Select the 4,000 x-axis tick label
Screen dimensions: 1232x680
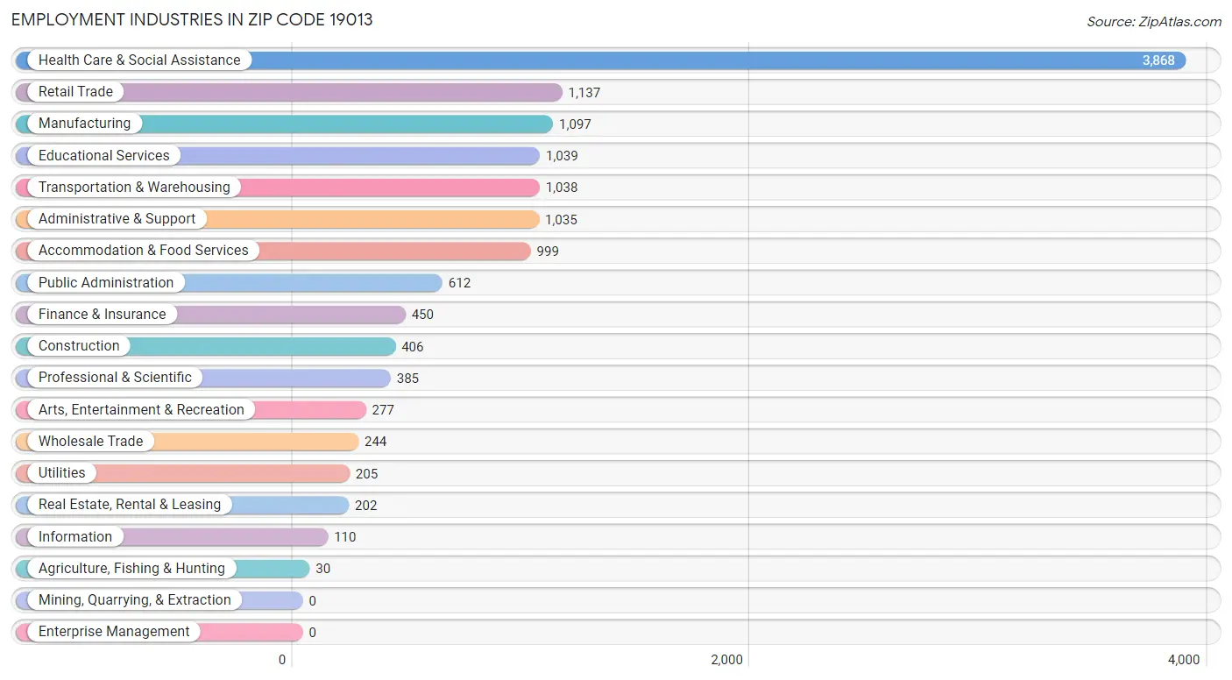click(x=1184, y=660)
